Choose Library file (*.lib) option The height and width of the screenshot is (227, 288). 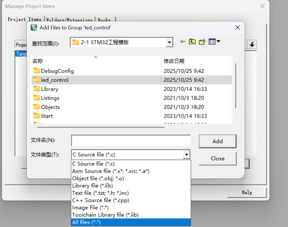click(x=131, y=186)
